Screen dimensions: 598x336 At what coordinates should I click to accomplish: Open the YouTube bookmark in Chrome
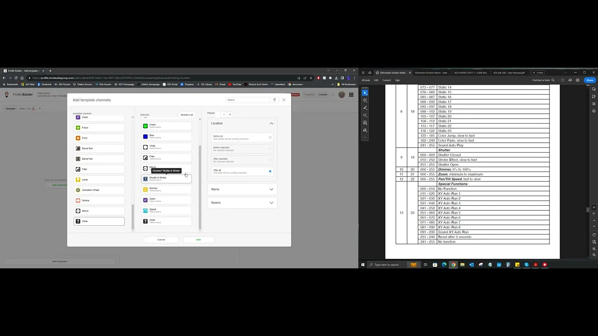coord(235,84)
